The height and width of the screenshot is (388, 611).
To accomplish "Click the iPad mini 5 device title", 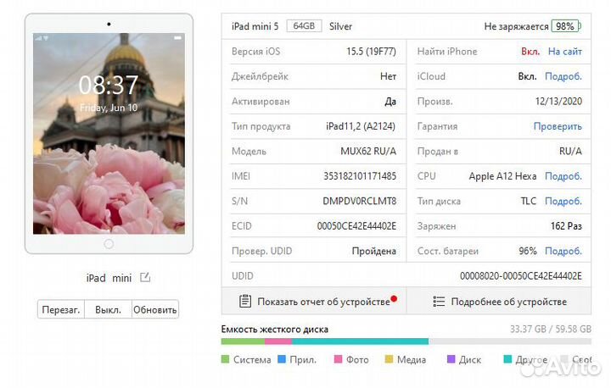I will pos(255,26).
